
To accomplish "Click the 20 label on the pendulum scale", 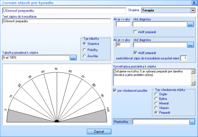I will click(19, 86).
